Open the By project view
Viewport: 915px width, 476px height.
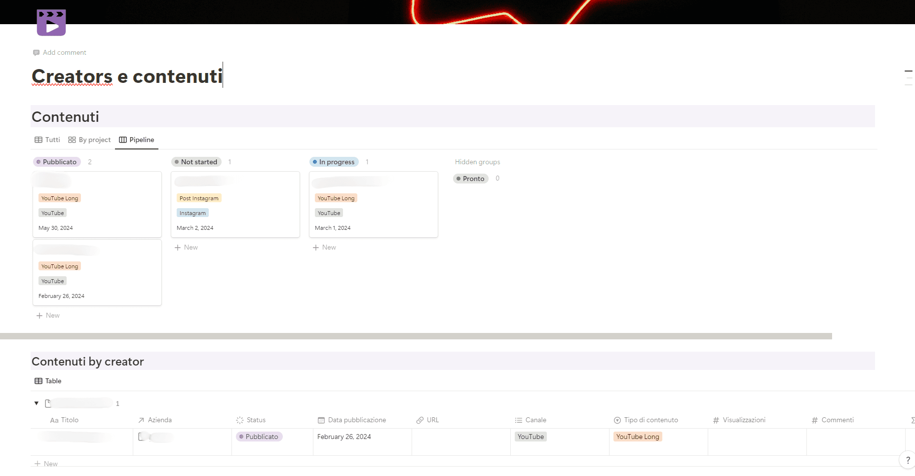point(95,140)
